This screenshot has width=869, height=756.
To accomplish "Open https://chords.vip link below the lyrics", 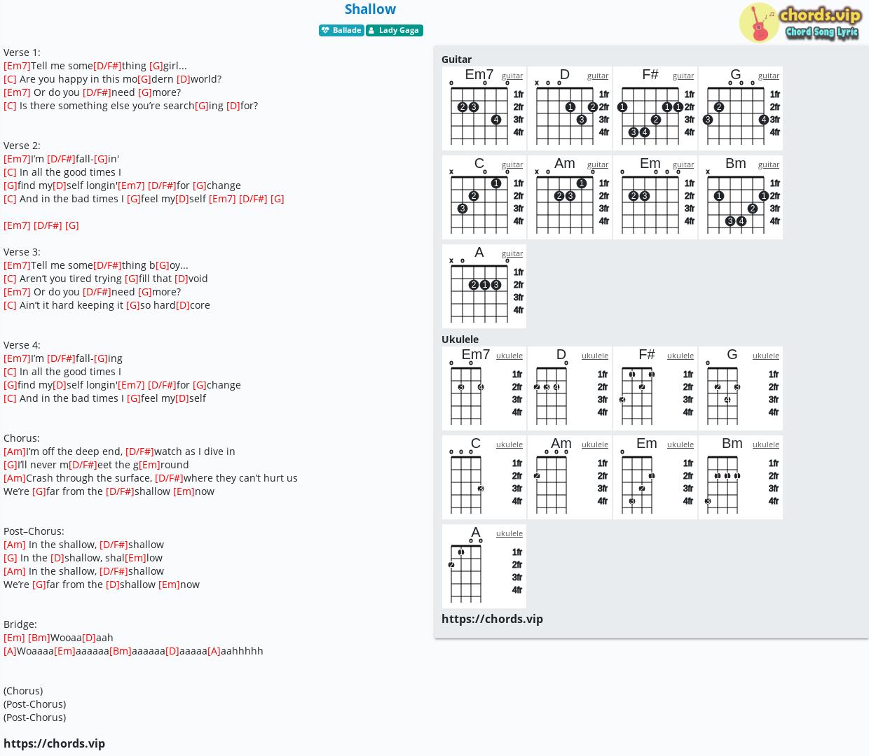I will (x=54, y=743).
